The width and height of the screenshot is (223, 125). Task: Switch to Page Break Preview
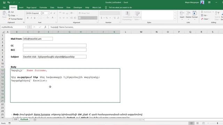[203, 123]
